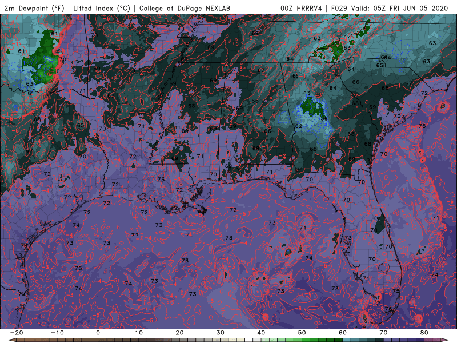This screenshot has width=457, height=343.
Task: Click the 10 label on the color scale
Action: click(139, 333)
